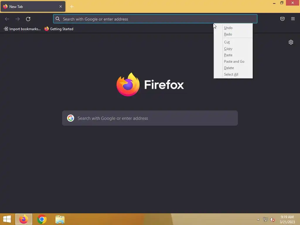Select the New Tab tab
Screen dimensions: 300x225
pos(33,6)
